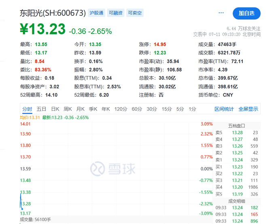Click the 市盈率(TTM) value 72.11
Image resolution: width=267 pixels, height=224 pixels.
pos(237,61)
